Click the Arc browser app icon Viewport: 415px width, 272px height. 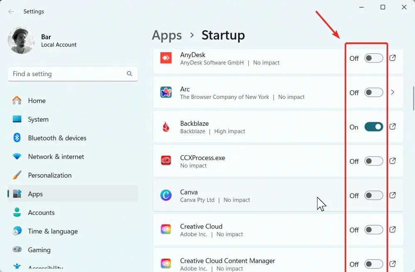click(166, 92)
